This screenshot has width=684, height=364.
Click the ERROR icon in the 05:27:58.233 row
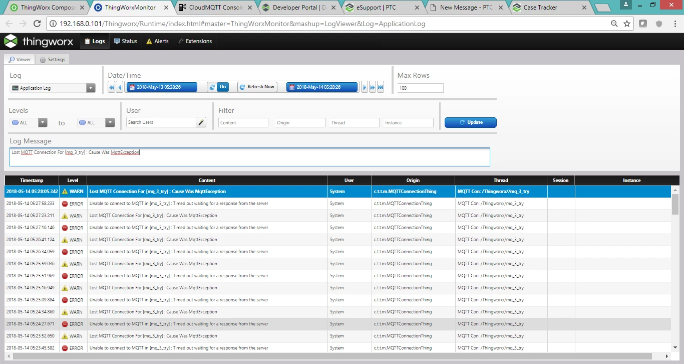pos(65,204)
